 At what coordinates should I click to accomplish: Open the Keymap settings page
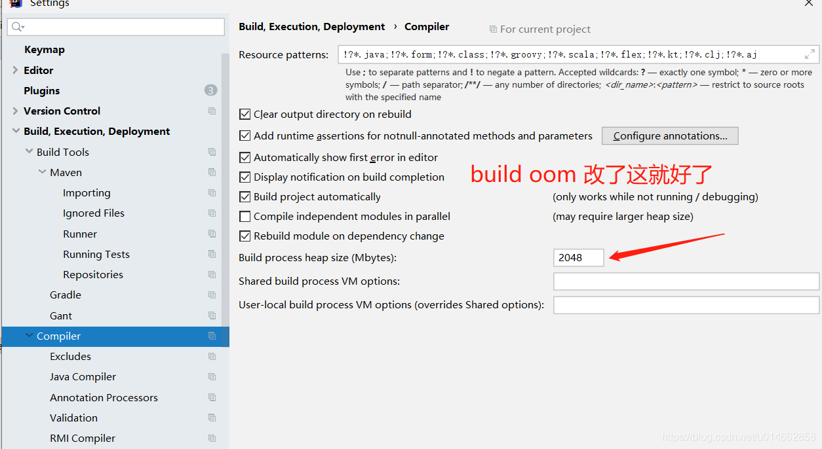(x=45, y=50)
